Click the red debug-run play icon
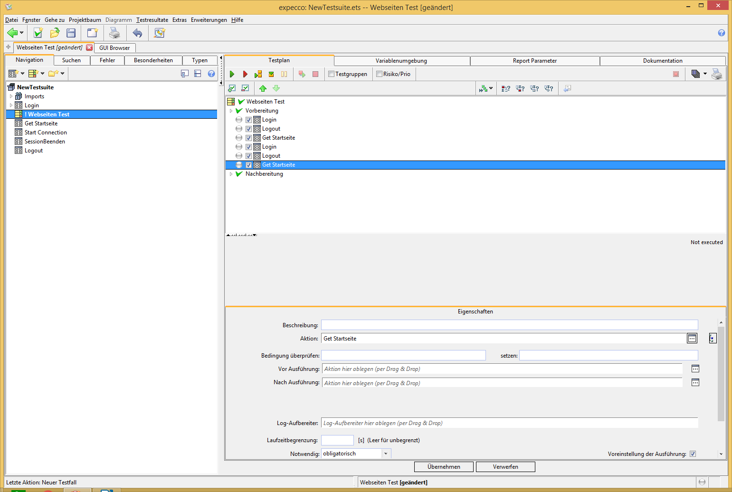The image size is (732, 492). (x=245, y=74)
